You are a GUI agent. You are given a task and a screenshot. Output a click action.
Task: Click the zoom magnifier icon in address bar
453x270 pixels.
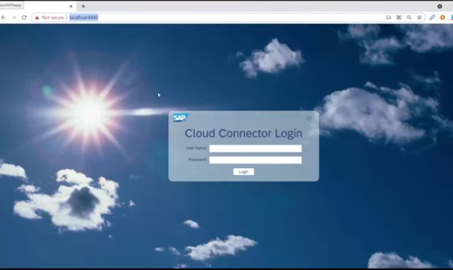coord(409,18)
